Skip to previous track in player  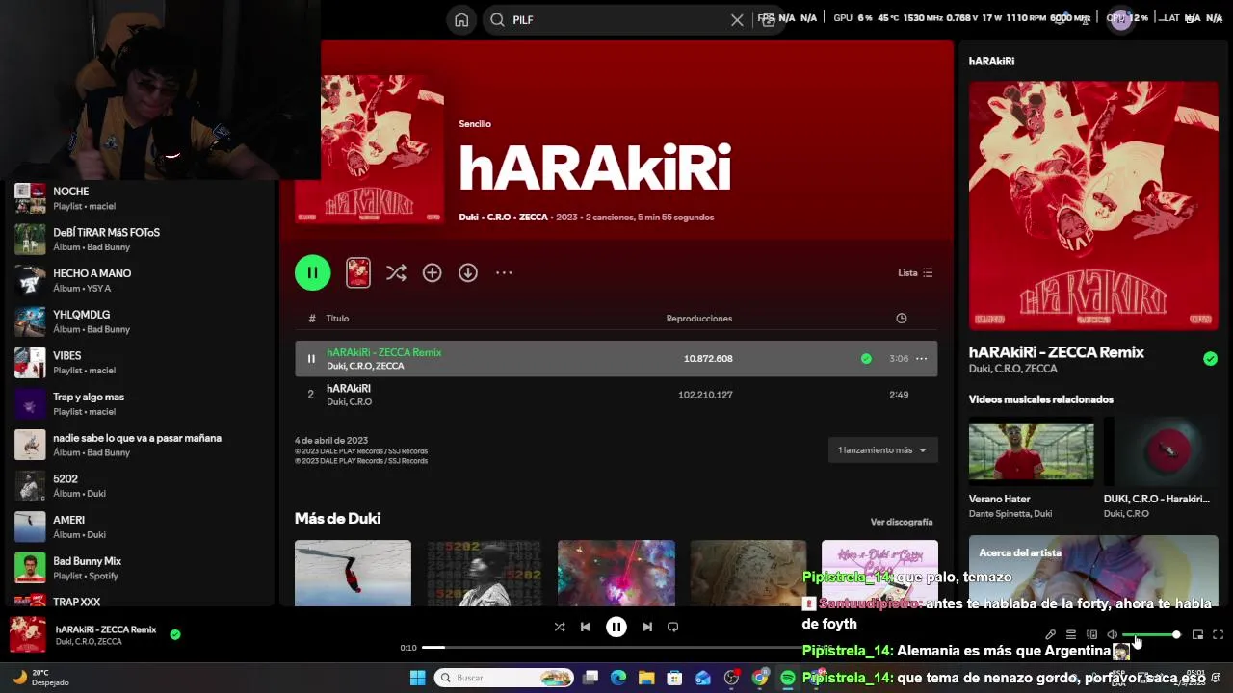pos(586,627)
